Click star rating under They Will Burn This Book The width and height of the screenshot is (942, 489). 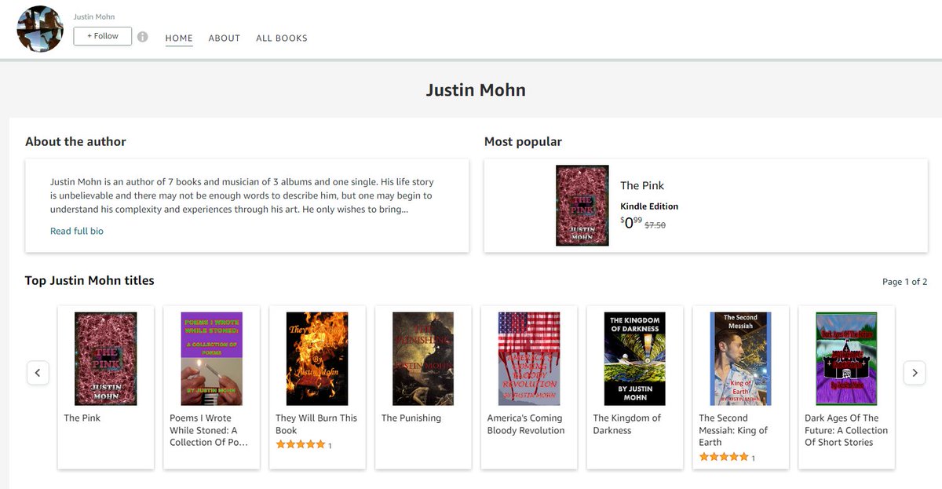tap(299, 444)
